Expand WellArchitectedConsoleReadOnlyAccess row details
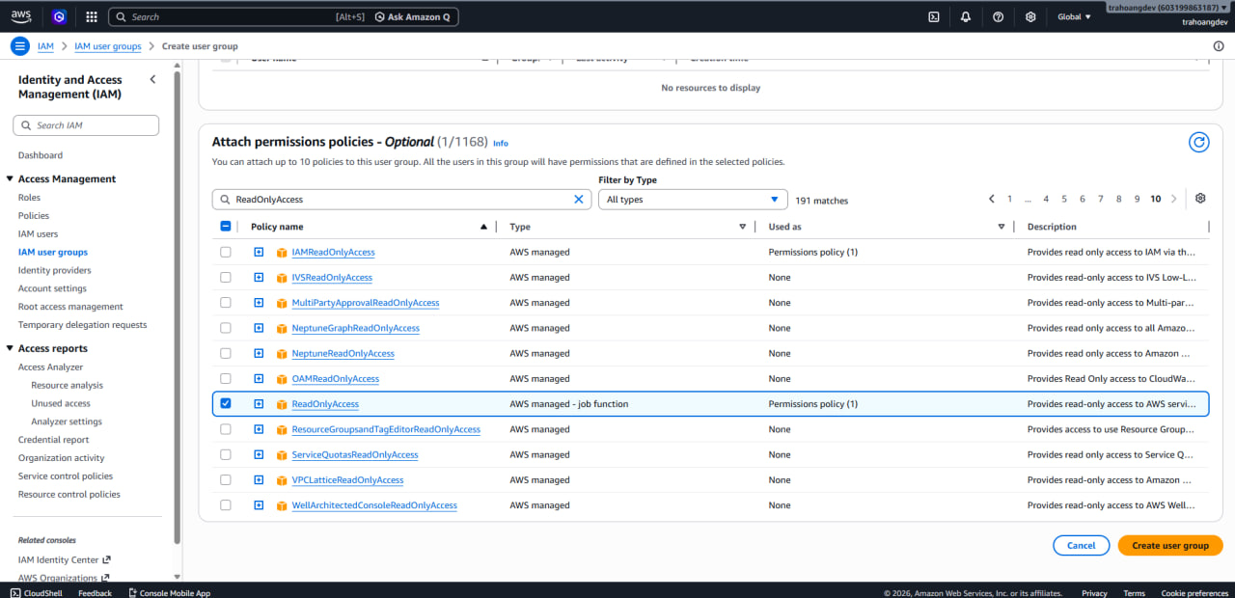The height and width of the screenshot is (598, 1235). [x=259, y=504]
